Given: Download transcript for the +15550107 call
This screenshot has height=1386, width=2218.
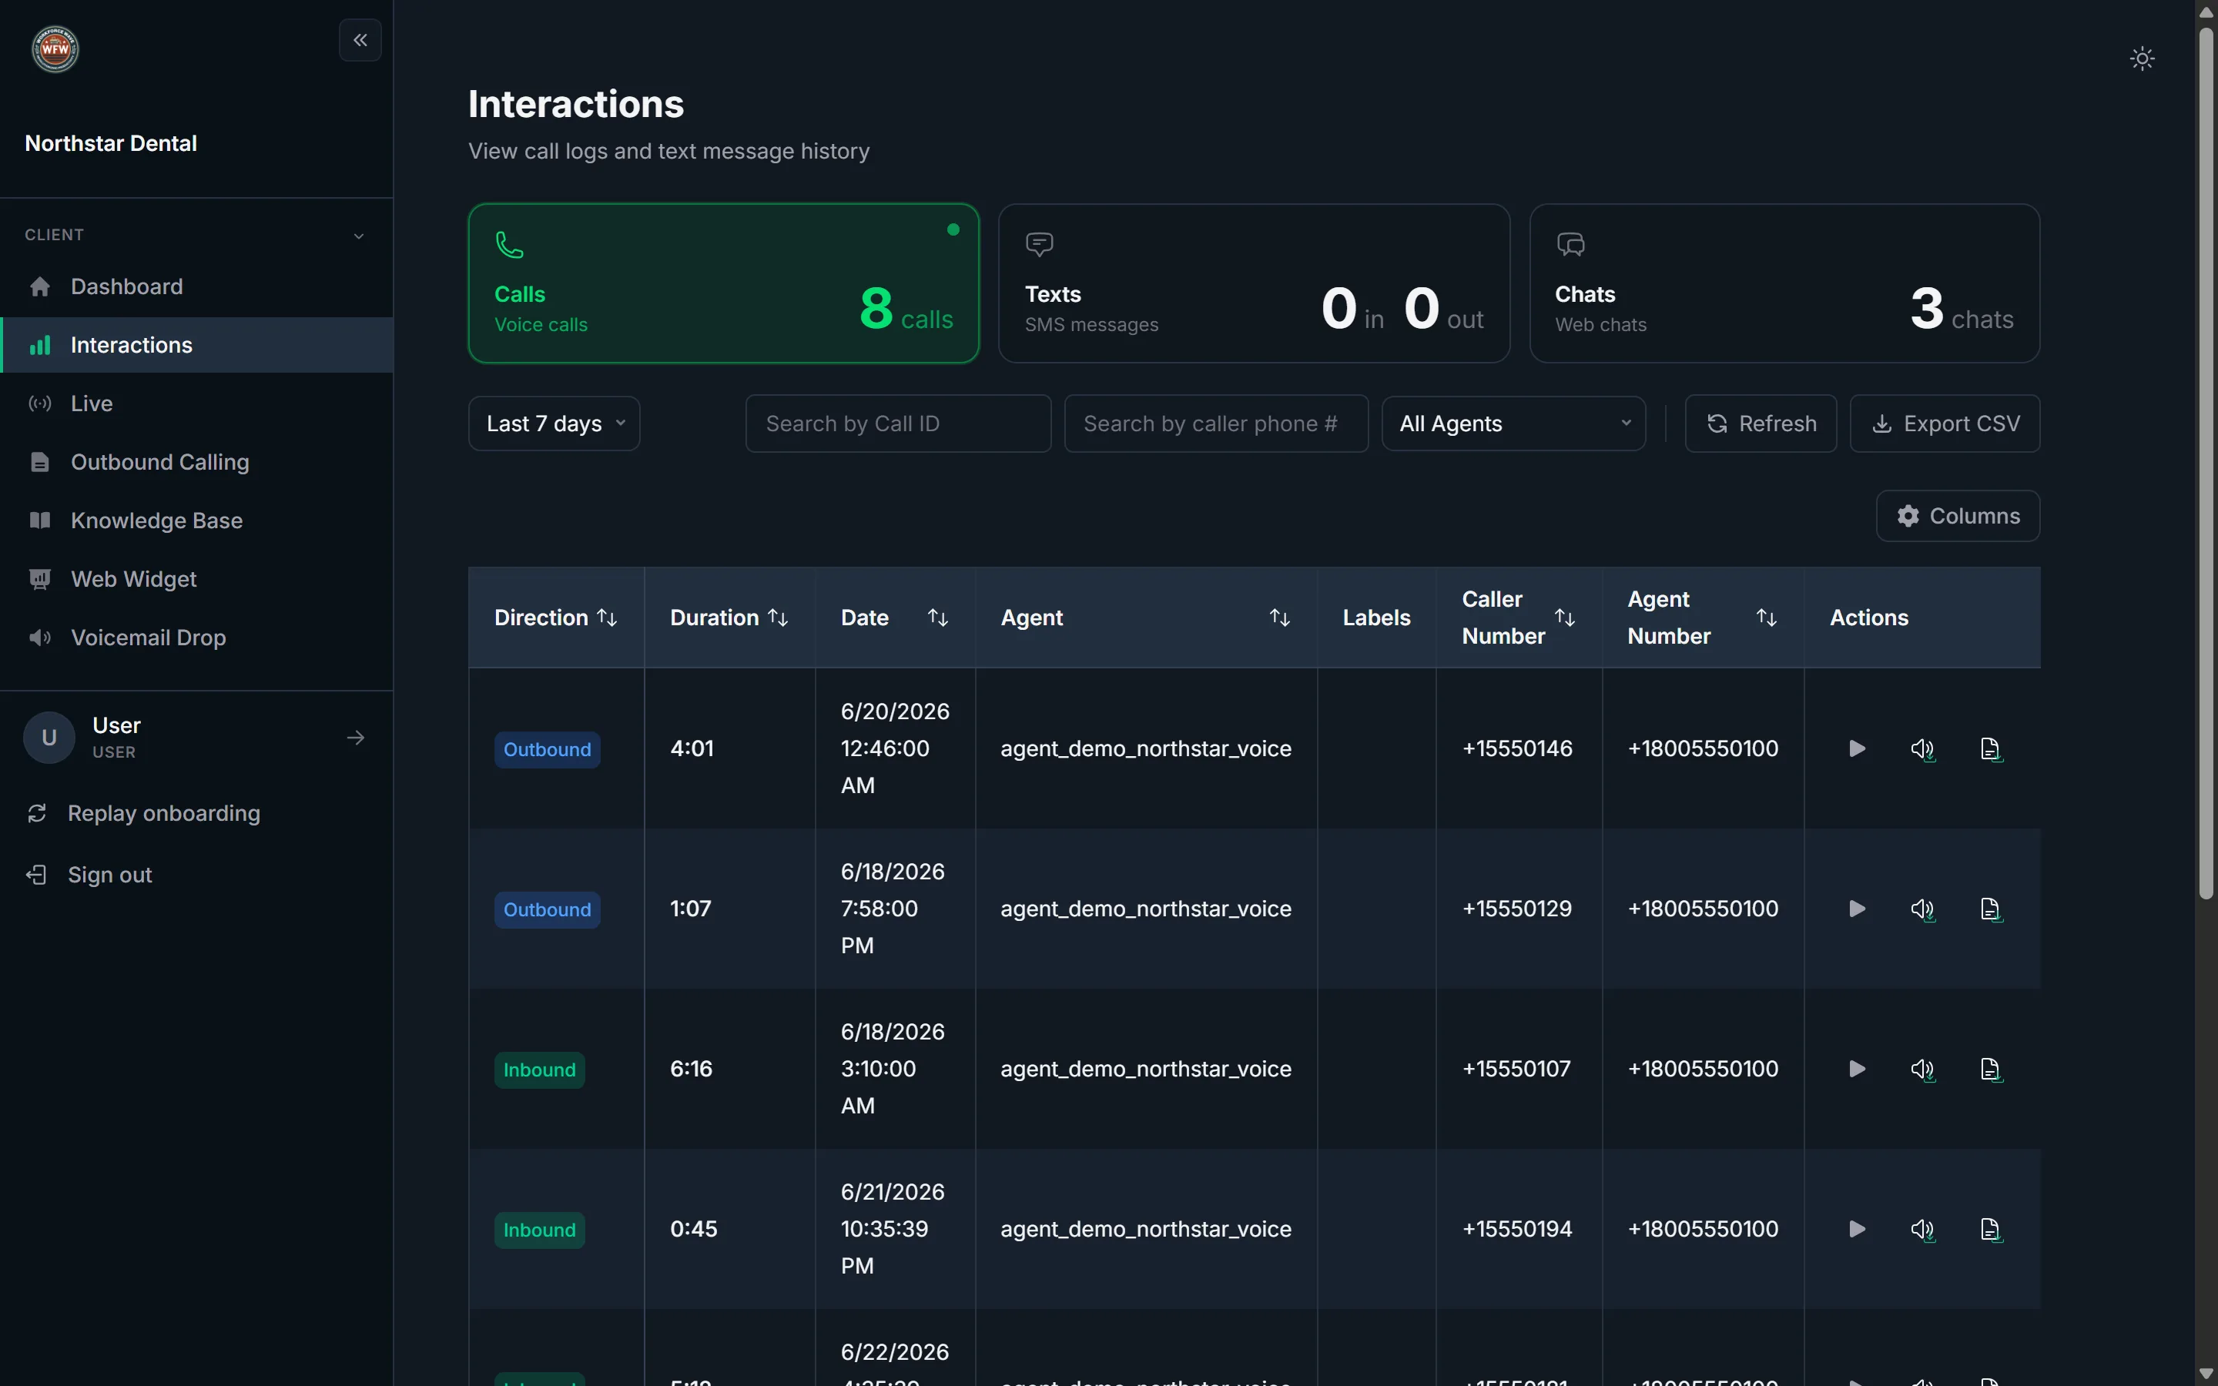Looking at the screenshot, I should pyautogui.click(x=1990, y=1070).
